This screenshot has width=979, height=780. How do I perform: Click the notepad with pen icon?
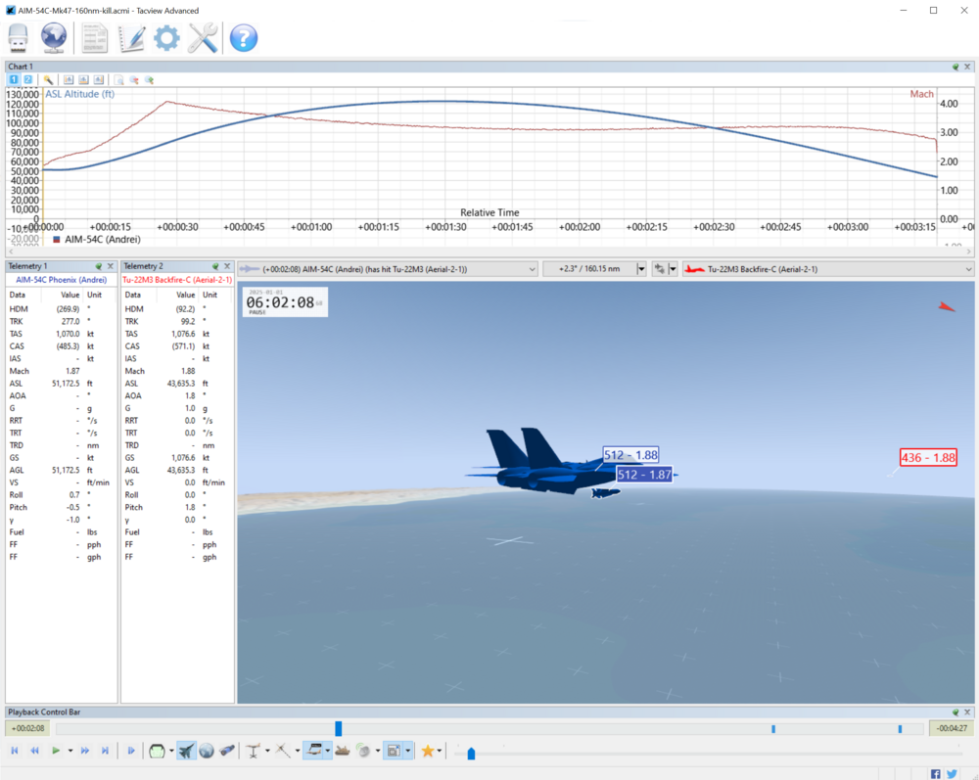coord(132,38)
